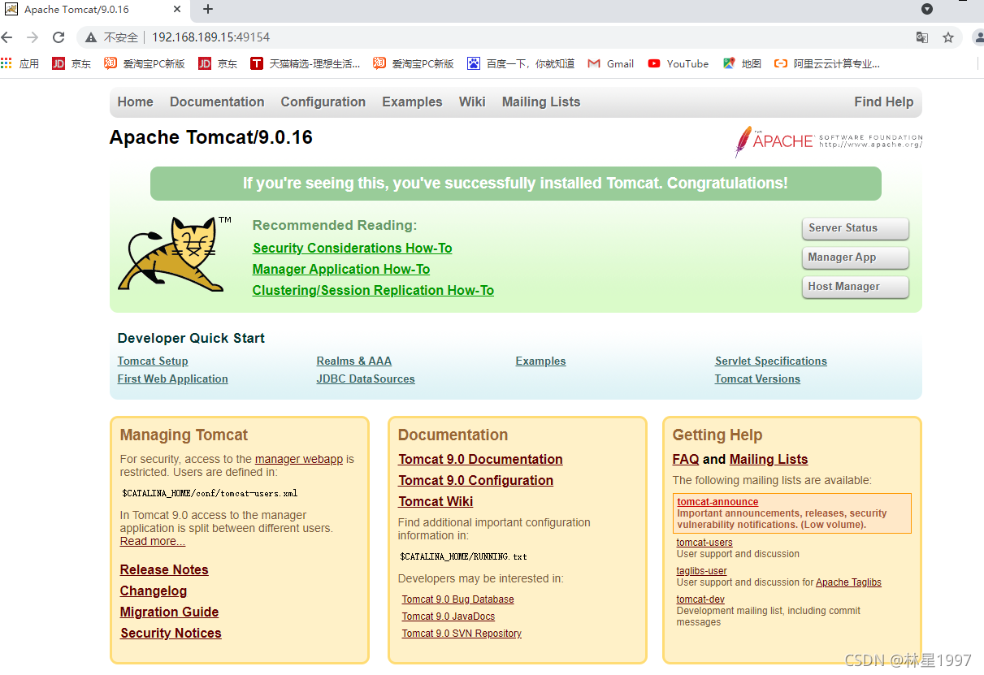The height and width of the screenshot is (675, 984).
Task: Click the browser back arrow
Action: click(x=7, y=37)
